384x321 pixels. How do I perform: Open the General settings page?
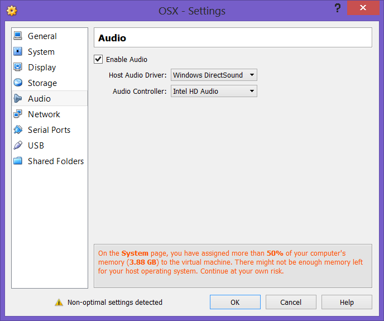pyautogui.click(x=42, y=36)
